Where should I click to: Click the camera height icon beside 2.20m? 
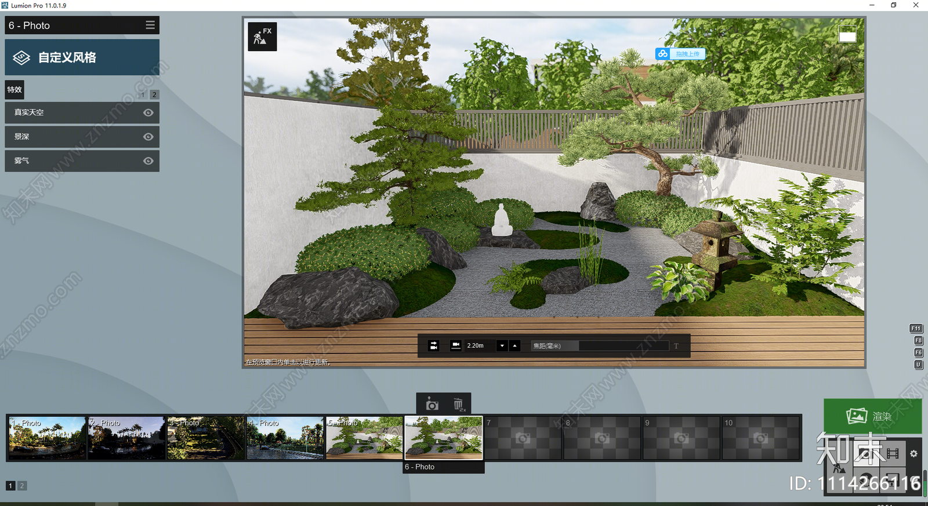(x=456, y=345)
